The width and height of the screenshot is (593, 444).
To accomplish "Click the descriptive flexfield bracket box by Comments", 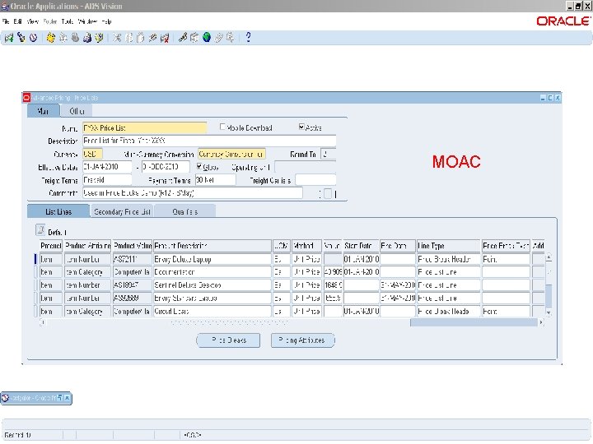I will [328, 194].
